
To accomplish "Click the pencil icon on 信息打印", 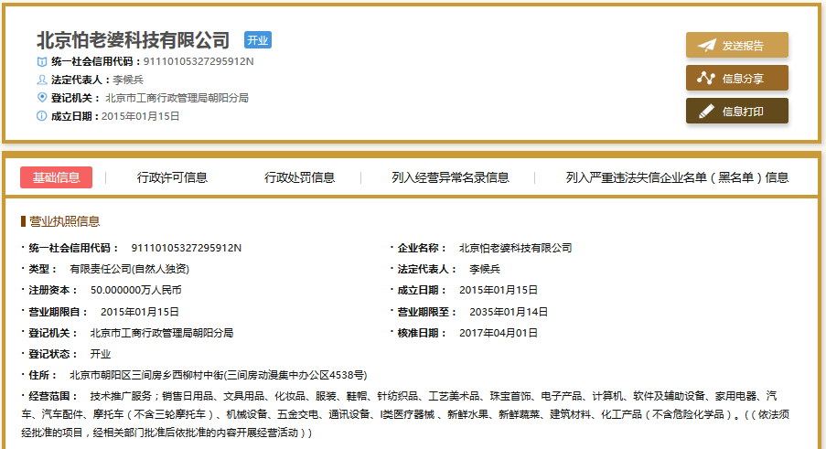I will coord(706,112).
